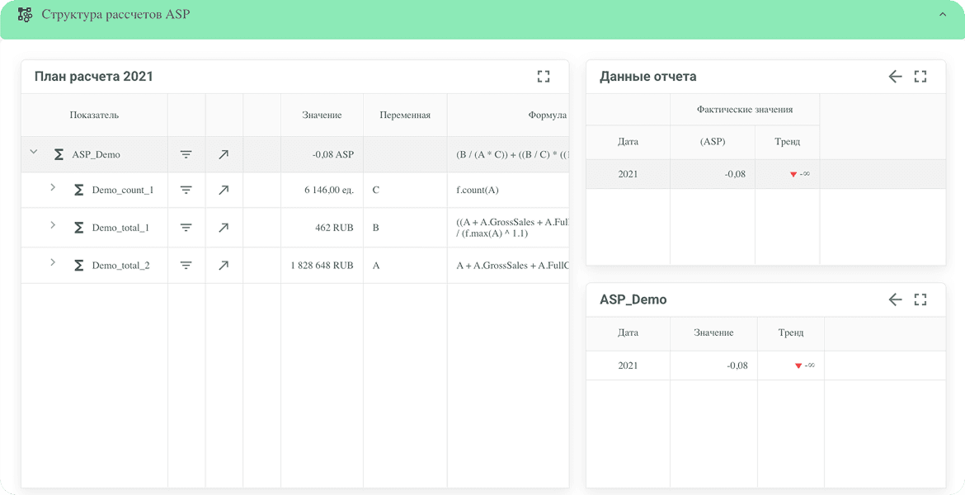965x495 pixels.
Task: Open fullscreen view of Данные отчета panel
Action: coord(920,77)
